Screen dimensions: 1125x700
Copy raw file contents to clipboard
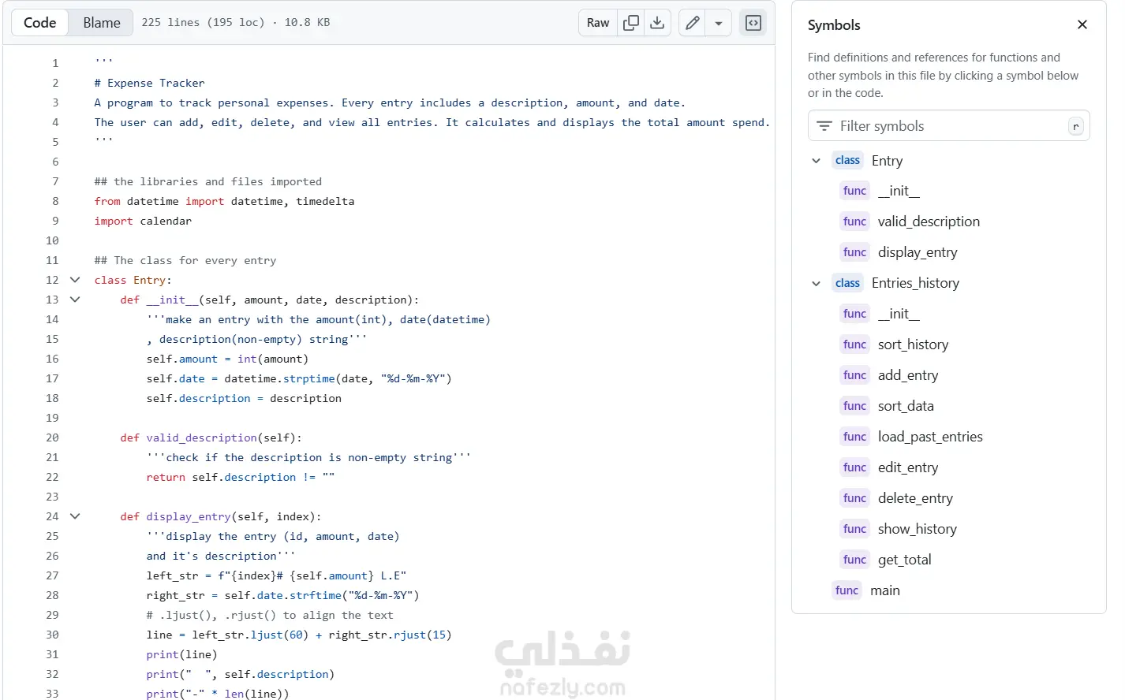(631, 23)
